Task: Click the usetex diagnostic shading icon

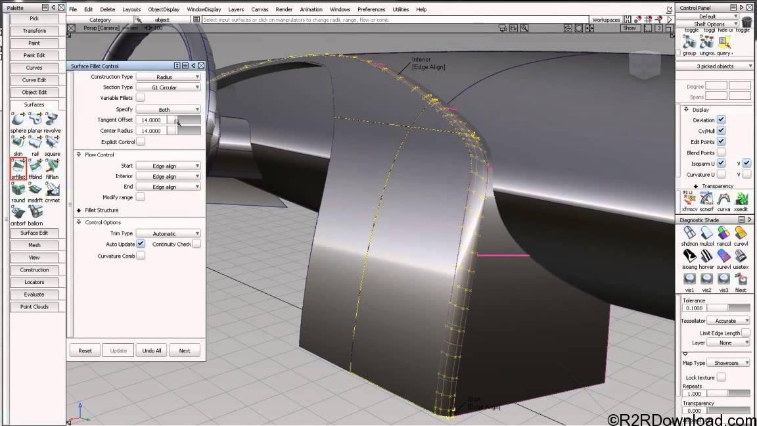Action: point(741,256)
